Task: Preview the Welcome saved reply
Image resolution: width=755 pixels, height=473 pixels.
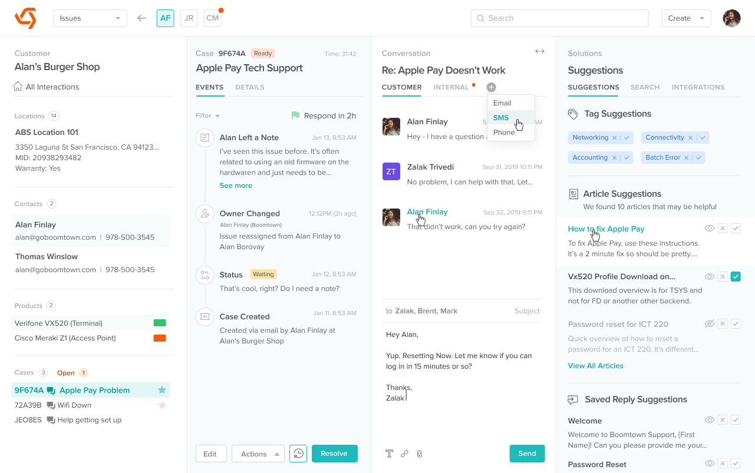Action: point(710,420)
